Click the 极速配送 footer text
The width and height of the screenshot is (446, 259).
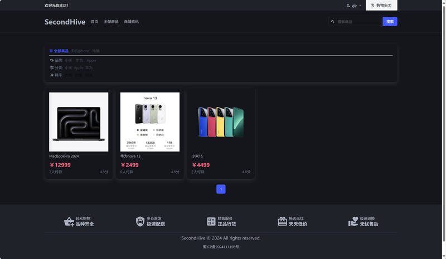click(x=156, y=224)
